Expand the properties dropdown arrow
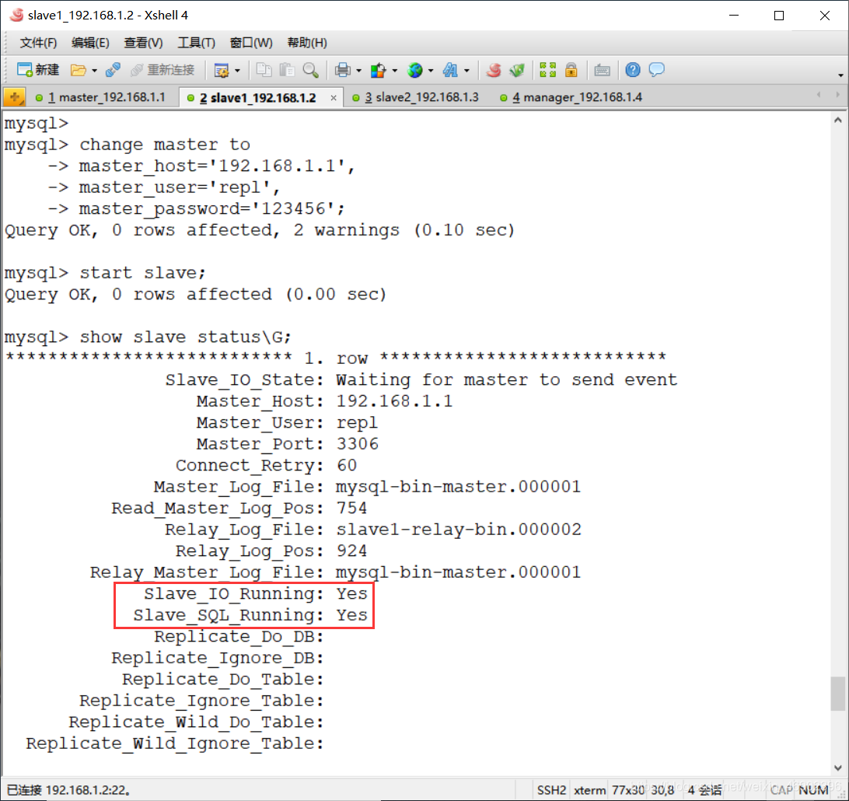849x801 pixels. click(x=237, y=71)
